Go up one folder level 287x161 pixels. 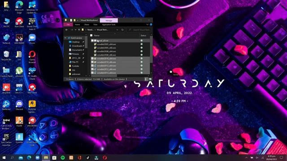click(79, 30)
